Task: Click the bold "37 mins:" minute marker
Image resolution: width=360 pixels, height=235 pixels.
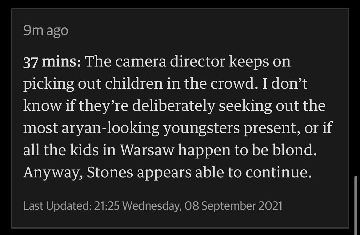Action: click(52, 62)
